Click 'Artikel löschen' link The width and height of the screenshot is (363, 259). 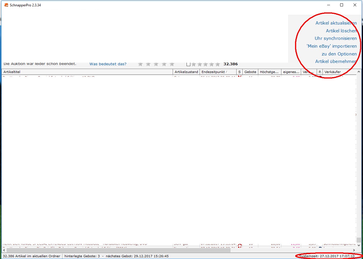click(341, 31)
